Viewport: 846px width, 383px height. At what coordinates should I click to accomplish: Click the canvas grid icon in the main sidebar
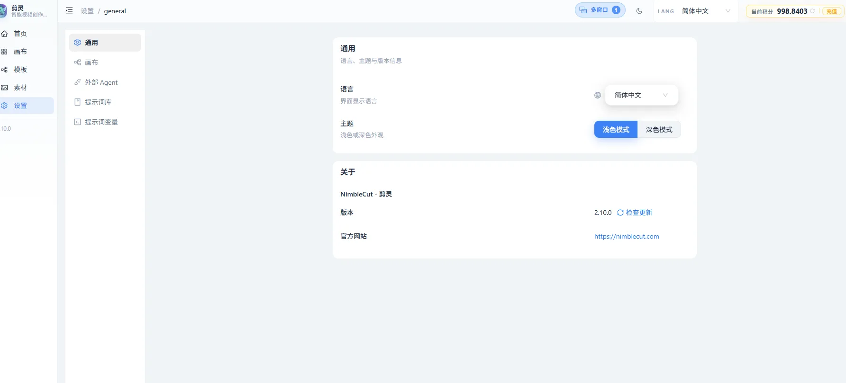pos(4,52)
